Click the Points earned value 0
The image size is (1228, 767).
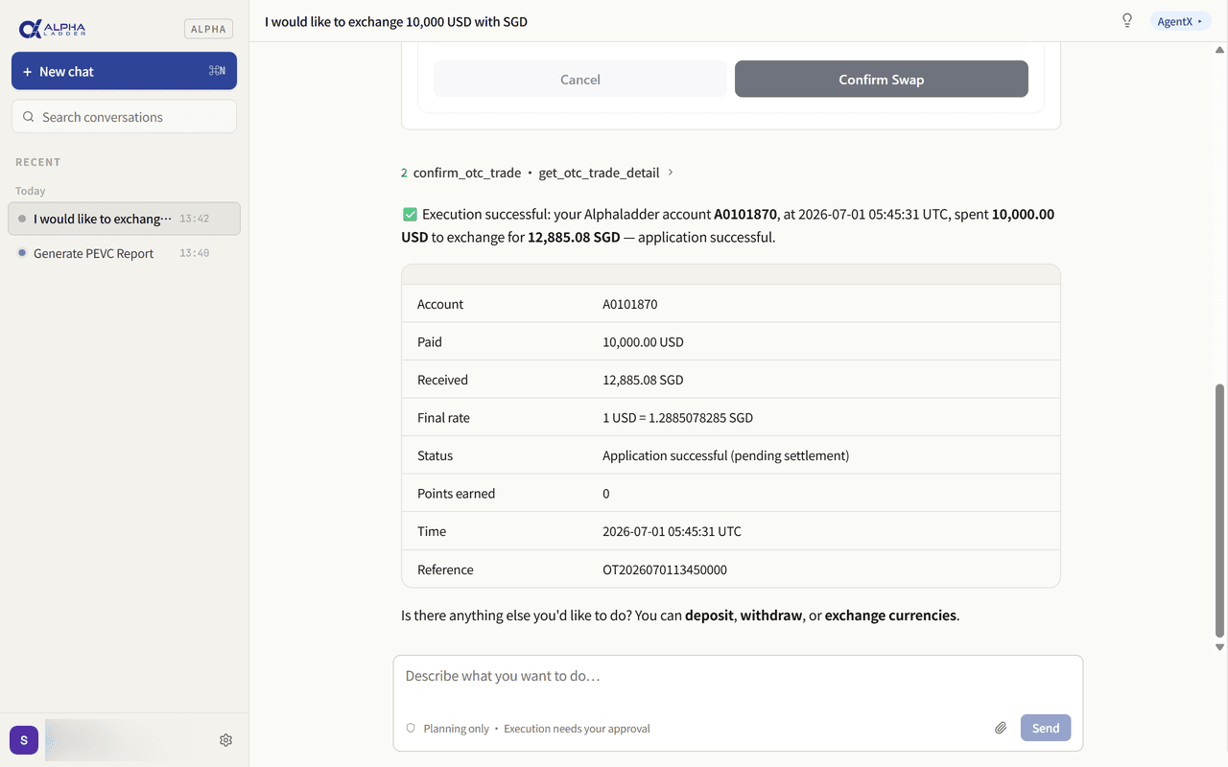tap(606, 494)
